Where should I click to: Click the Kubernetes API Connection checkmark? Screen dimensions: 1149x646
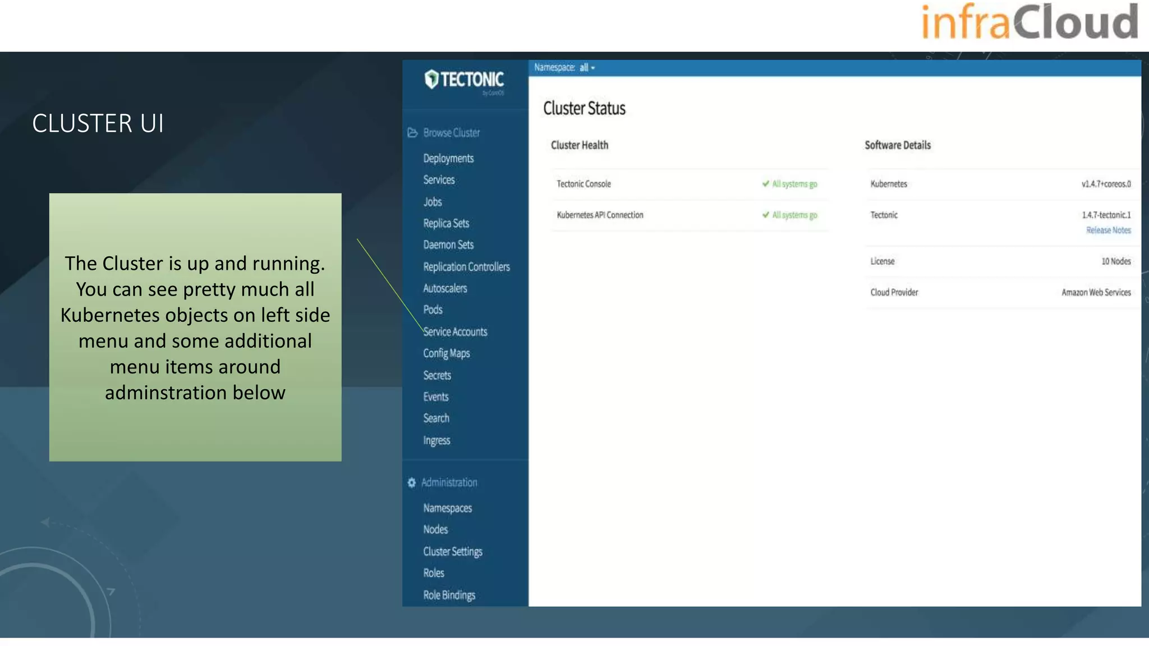tap(765, 215)
